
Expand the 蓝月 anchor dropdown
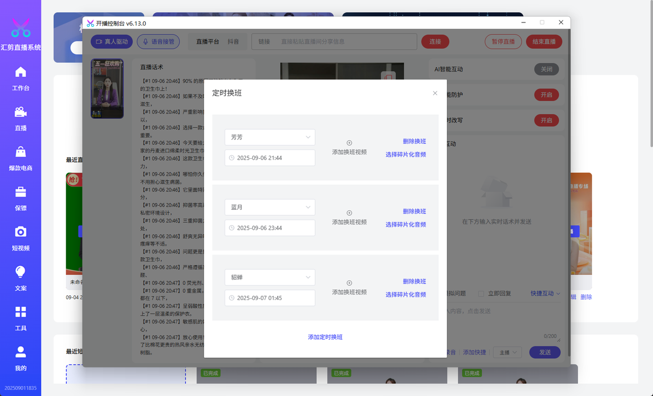tap(270, 207)
